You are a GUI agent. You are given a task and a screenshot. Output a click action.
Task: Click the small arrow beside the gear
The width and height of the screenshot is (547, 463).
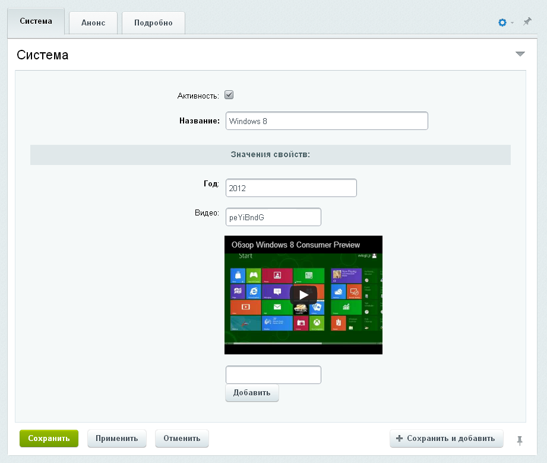(x=512, y=23)
